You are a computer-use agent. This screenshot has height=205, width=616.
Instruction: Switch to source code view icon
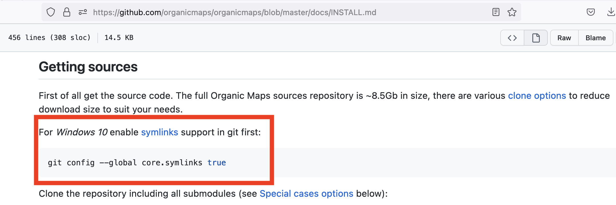[512, 38]
